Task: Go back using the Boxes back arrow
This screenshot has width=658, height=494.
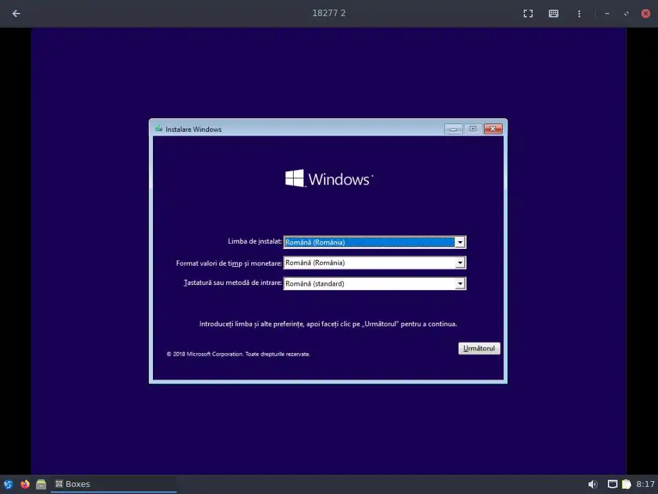Action: tap(16, 14)
